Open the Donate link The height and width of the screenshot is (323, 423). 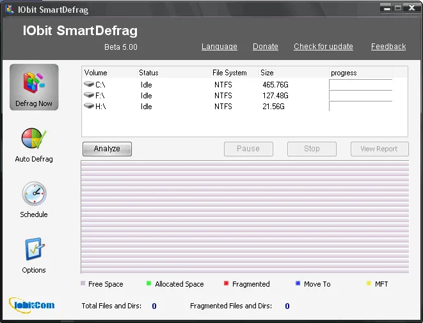tap(266, 47)
